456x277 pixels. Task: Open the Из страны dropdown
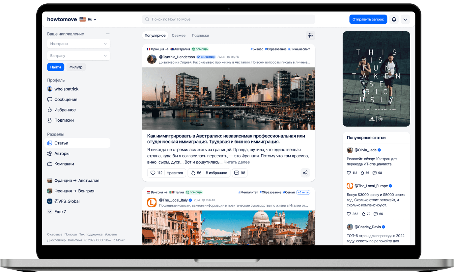tap(78, 44)
